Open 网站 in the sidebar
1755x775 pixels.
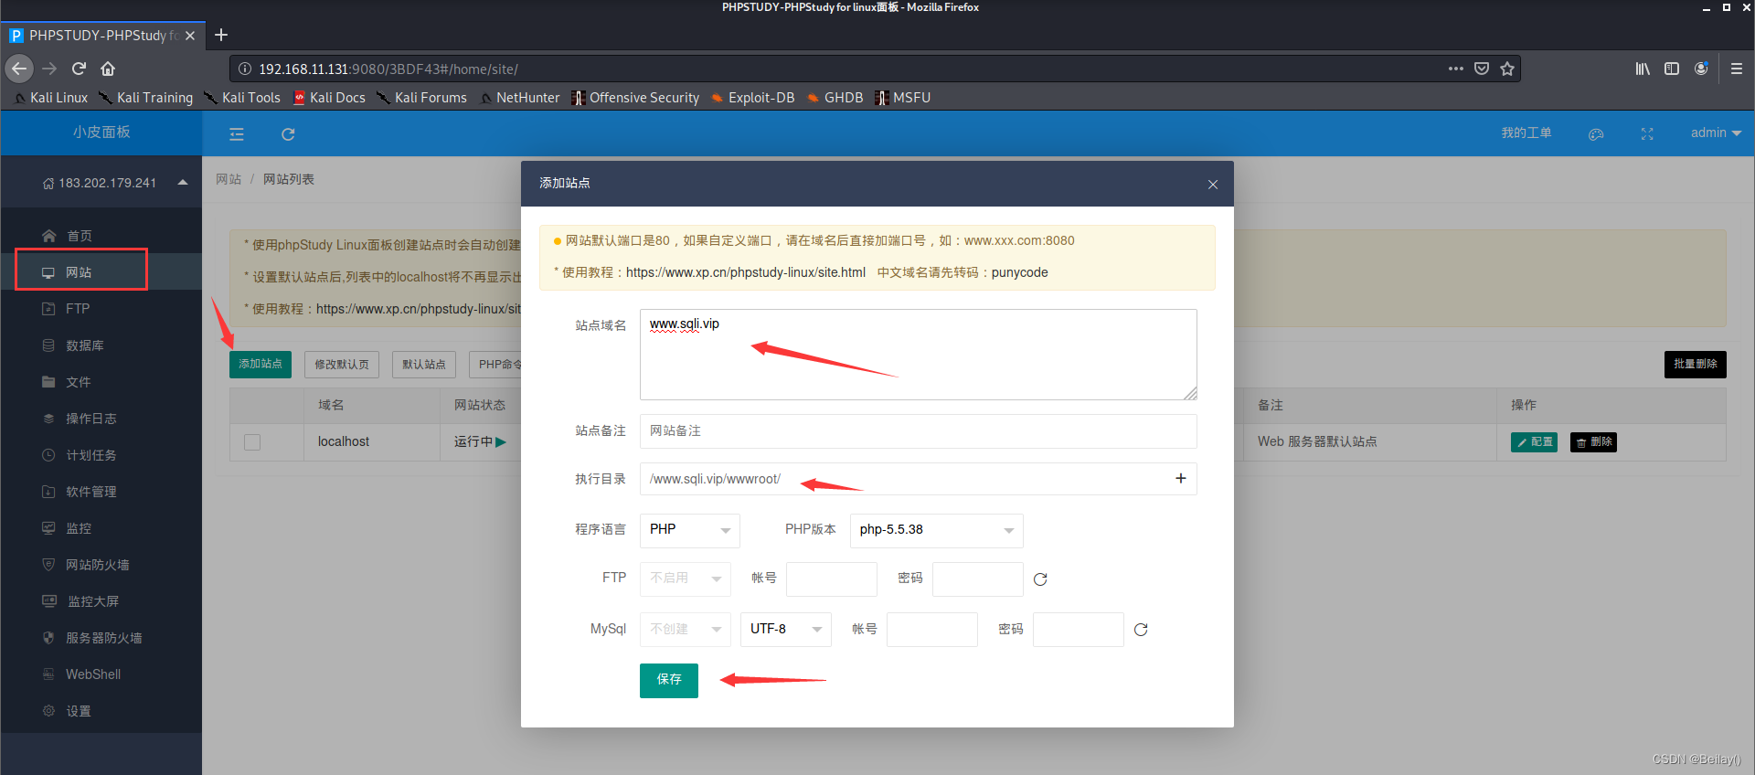101,272
